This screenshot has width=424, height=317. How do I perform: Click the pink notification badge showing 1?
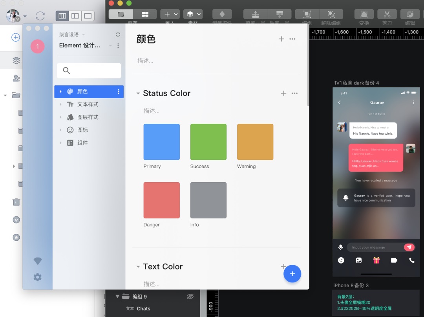(x=37, y=46)
